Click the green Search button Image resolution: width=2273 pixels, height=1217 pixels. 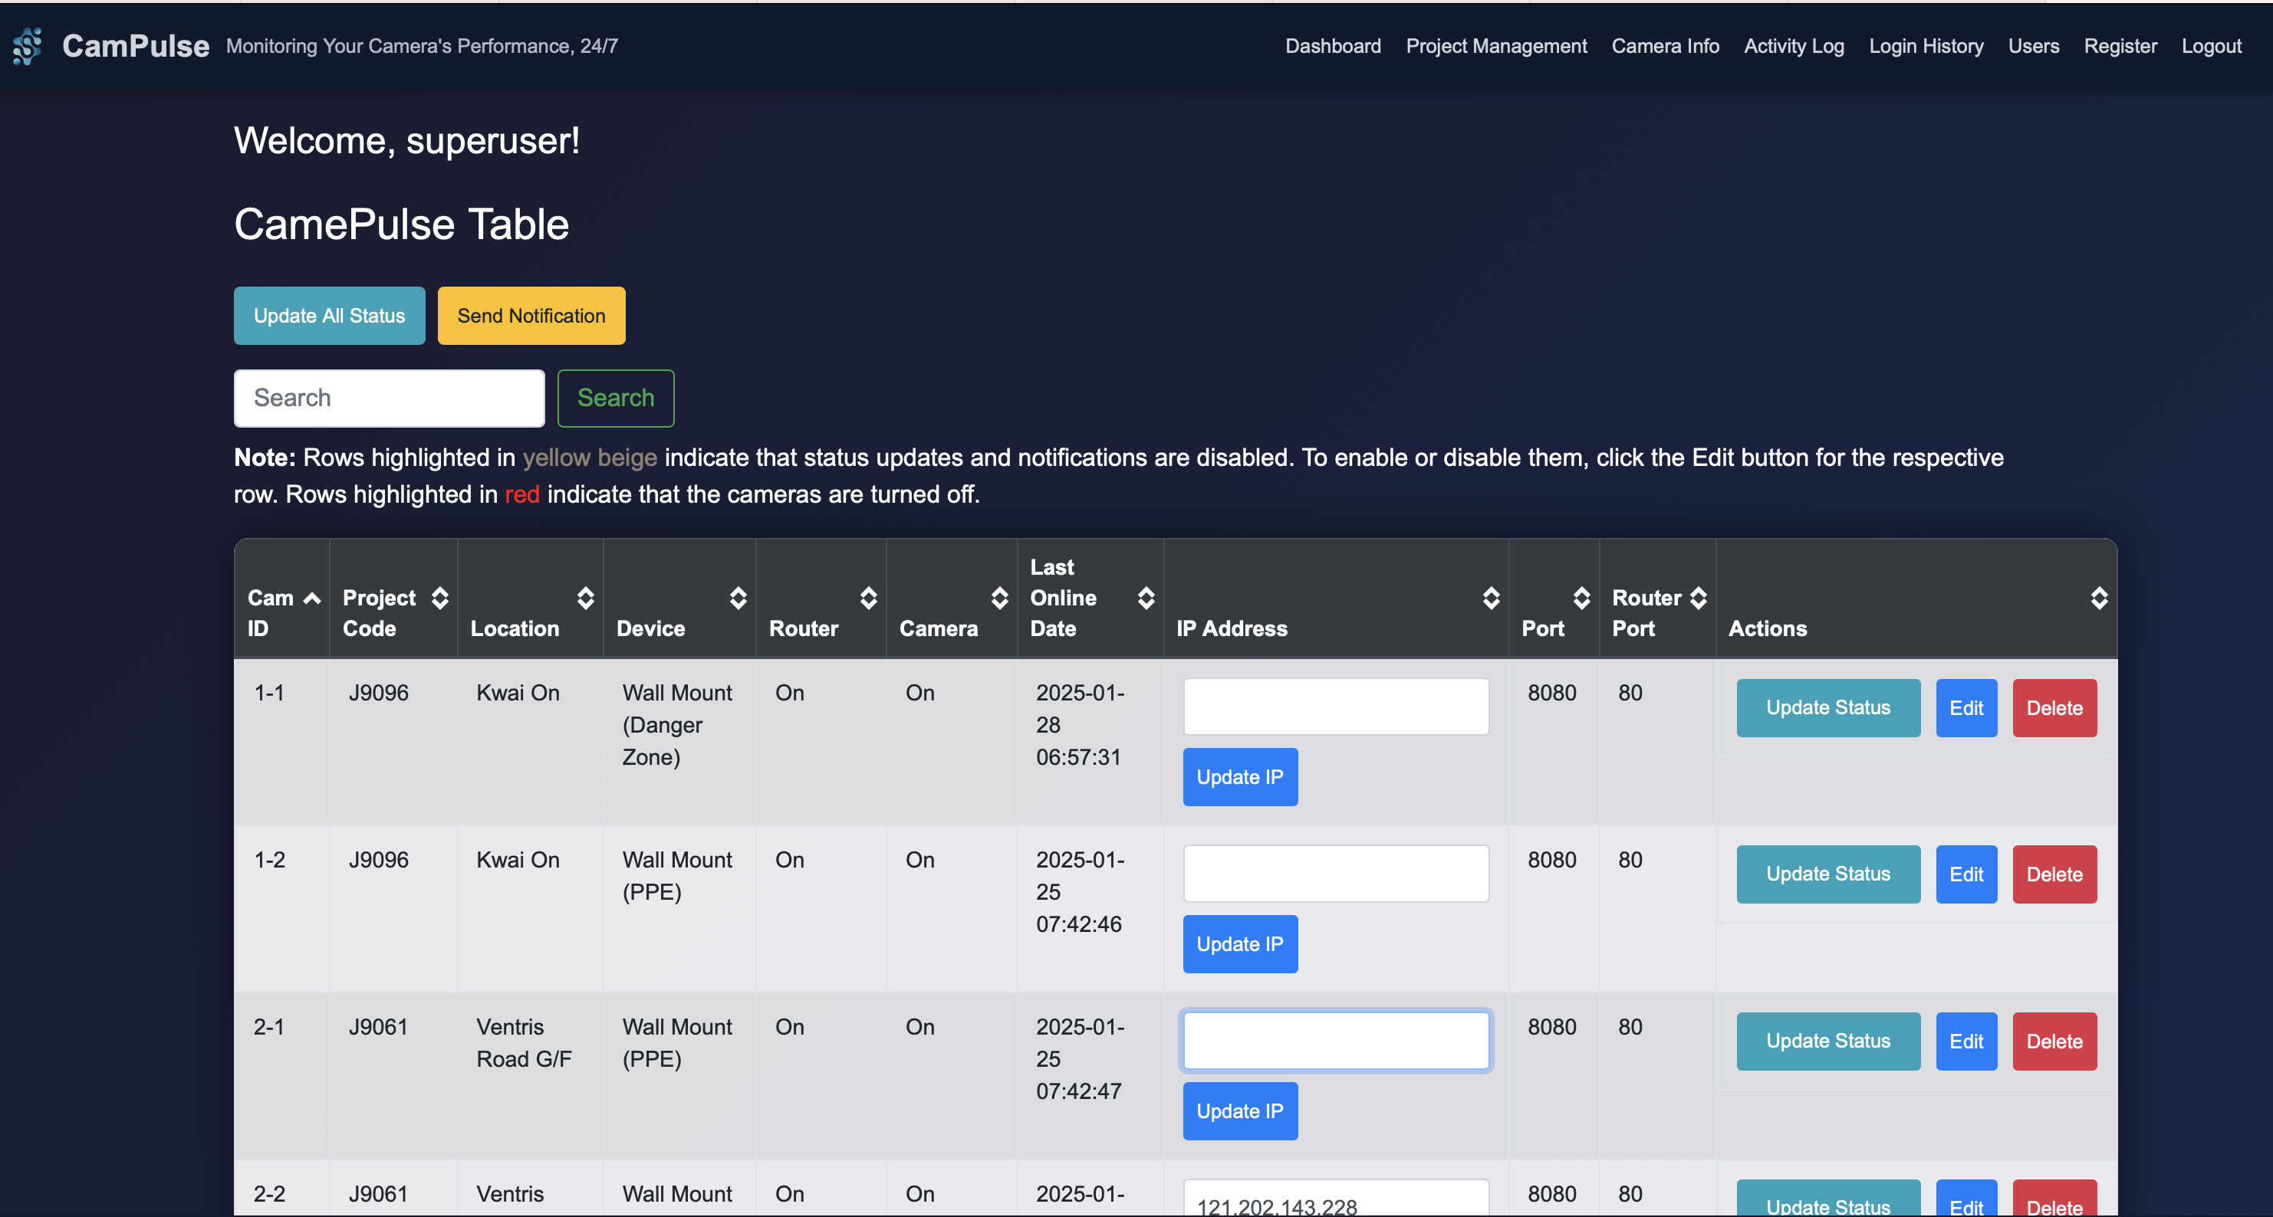pyautogui.click(x=615, y=398)
